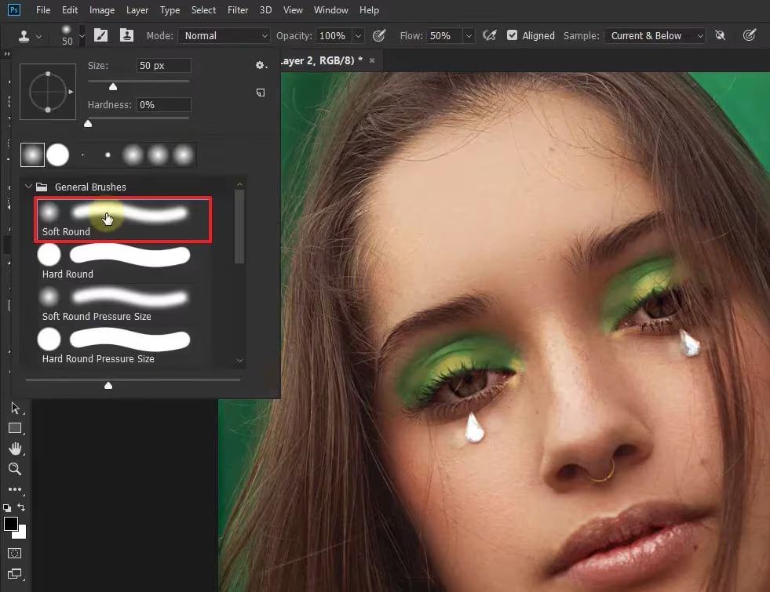The width and height of the screenshot is (770, 592).
Task: Collapse the General Brushes folder
Action: click(29, 187)
